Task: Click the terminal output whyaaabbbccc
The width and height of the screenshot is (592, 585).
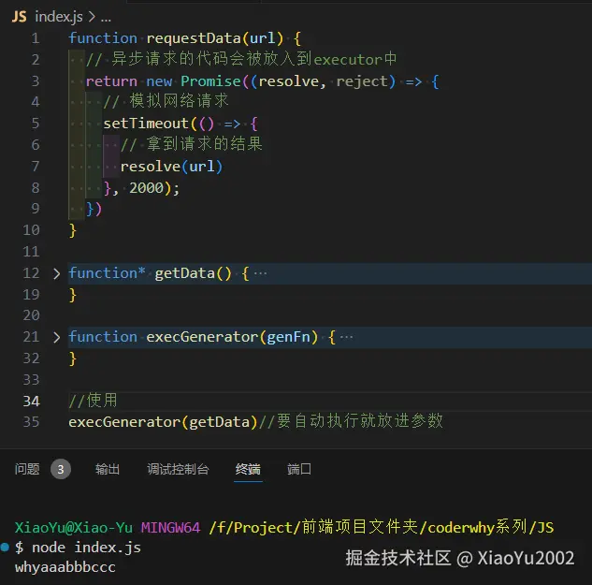Action: point(65,567)
